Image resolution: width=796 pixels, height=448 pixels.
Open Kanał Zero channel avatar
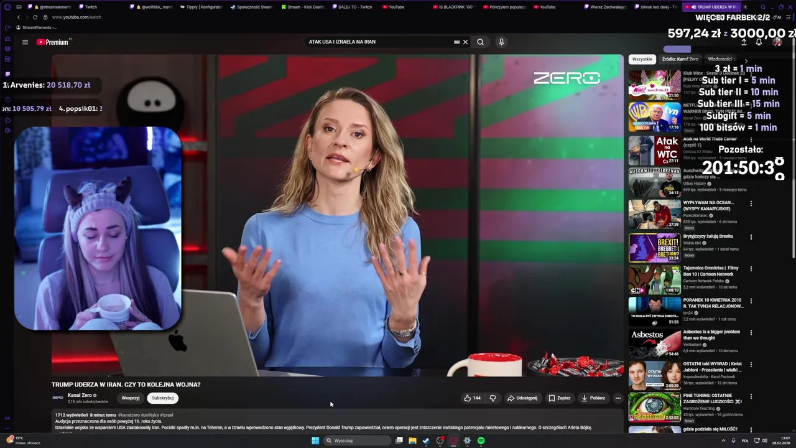tap(57, 398)
